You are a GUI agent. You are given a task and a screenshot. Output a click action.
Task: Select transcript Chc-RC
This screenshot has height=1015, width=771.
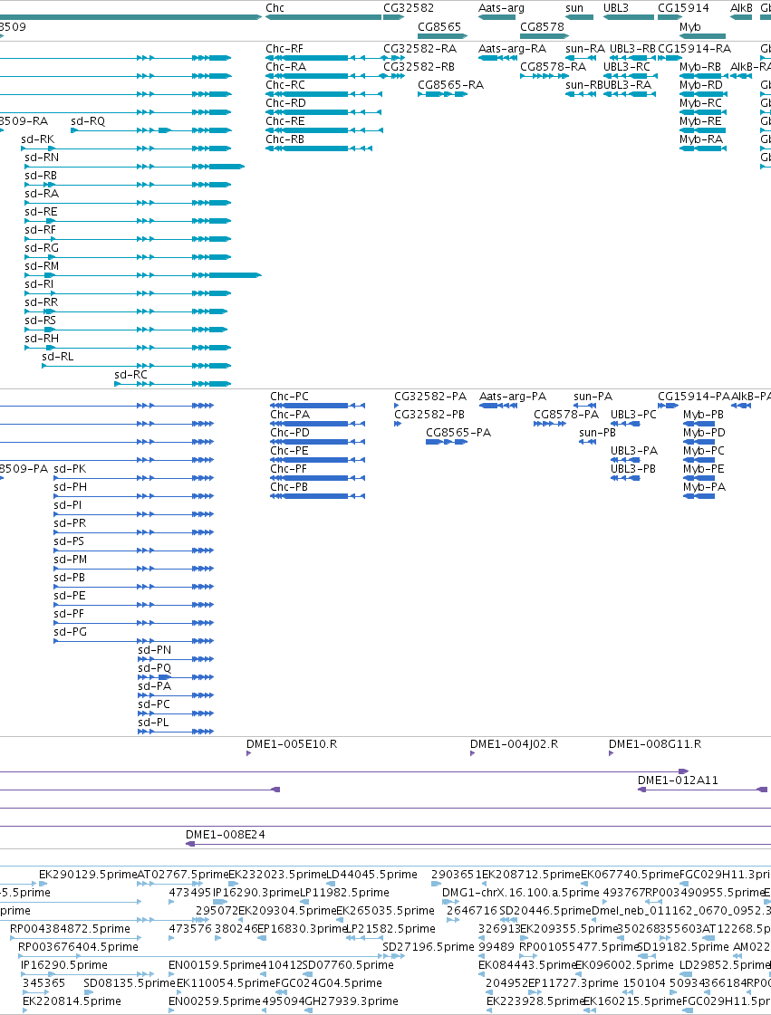click(324, 94)
